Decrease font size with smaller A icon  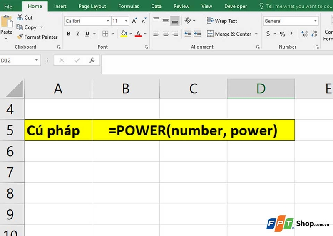pyautogui.click(x=144, y=21)
